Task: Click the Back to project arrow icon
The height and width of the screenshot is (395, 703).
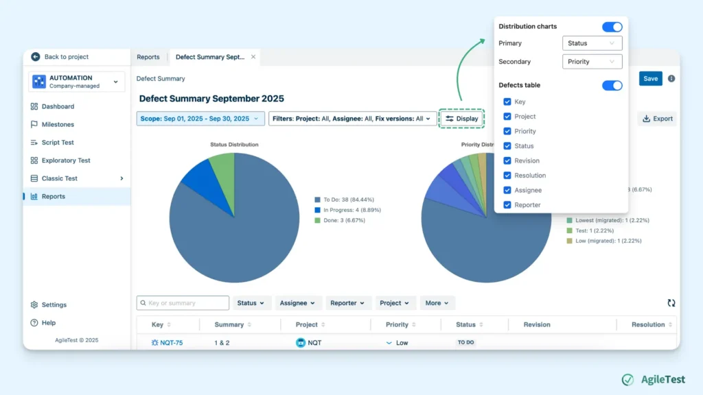Action: (35, 57)
